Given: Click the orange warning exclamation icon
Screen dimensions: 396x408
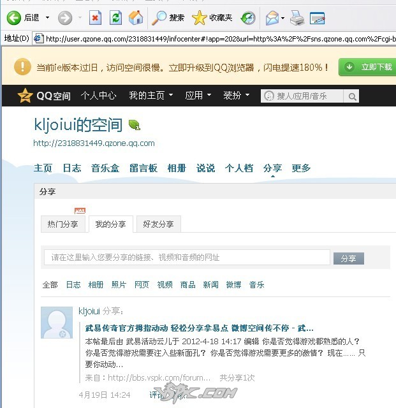Looking at the screenshot, I should point(22,66).
